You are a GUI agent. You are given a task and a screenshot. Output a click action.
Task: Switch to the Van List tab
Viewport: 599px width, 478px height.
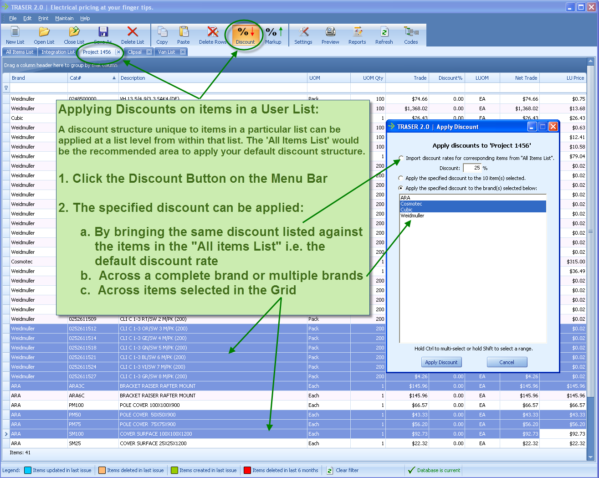coord(167,52)
